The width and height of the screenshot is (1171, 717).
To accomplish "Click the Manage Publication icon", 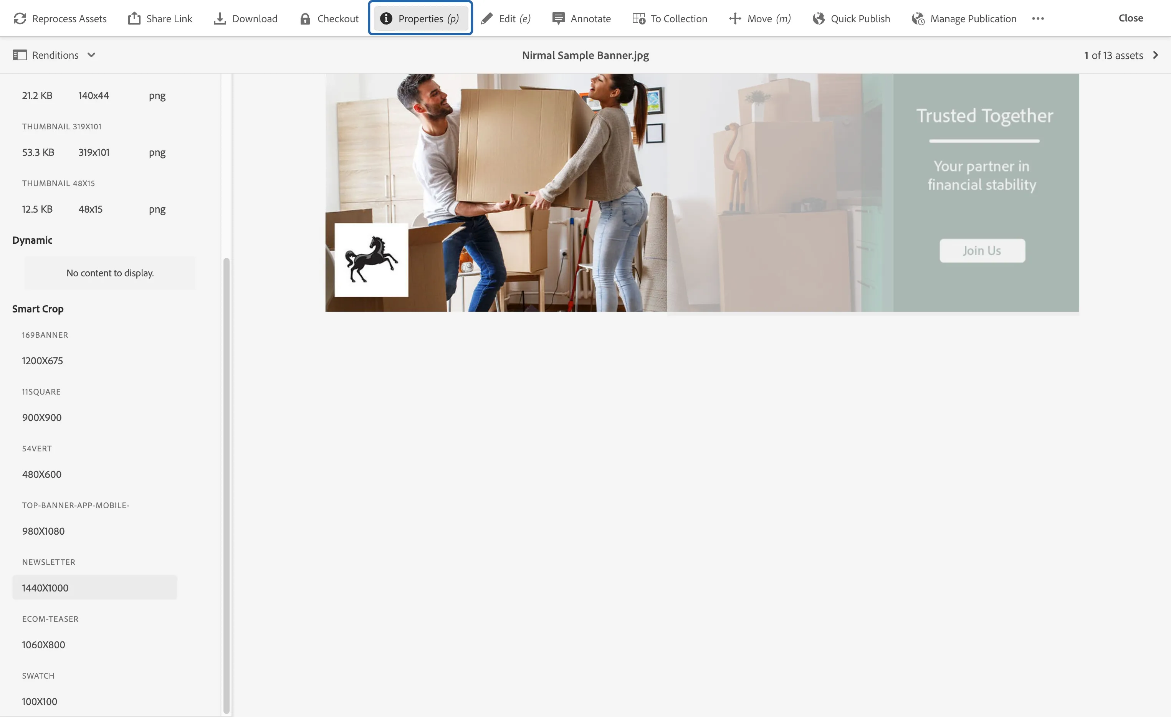I will [918, 18].
